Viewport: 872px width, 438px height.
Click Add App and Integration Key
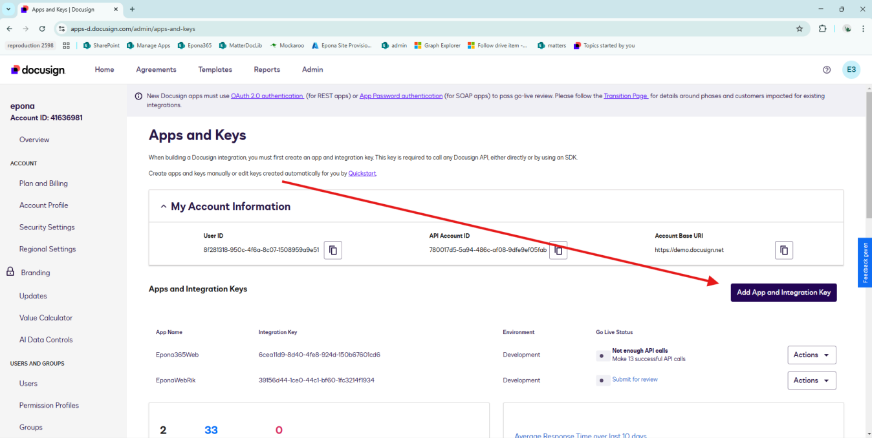click(x=784, y=293)
